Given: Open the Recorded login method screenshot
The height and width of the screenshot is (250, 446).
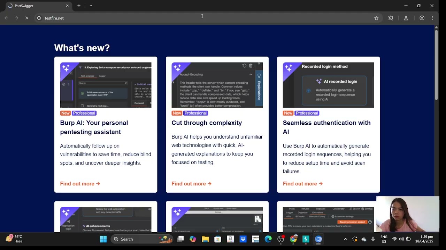Looking at the screenshot, I should coord(328,85).
